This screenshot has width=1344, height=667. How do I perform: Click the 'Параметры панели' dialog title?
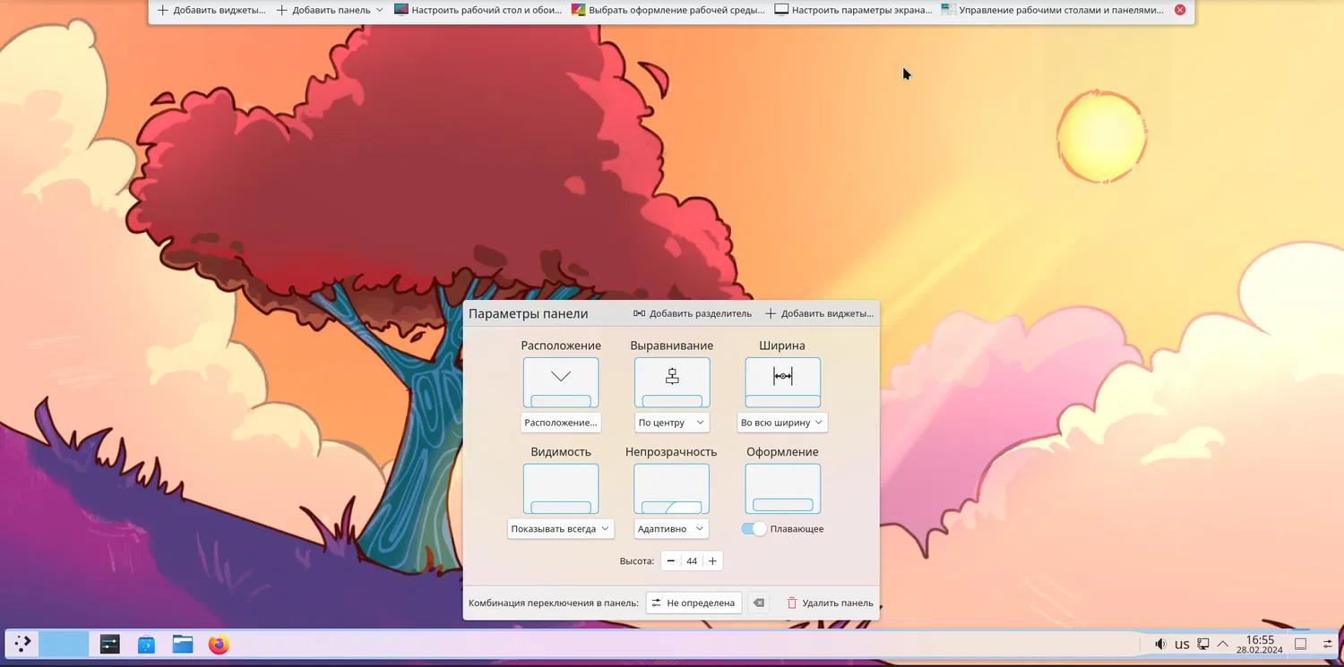click(x=529, y=314)
